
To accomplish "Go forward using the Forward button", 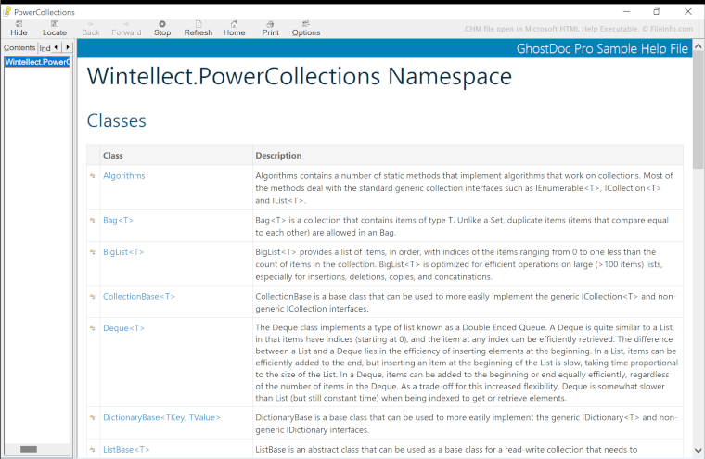I will [126, 29].
